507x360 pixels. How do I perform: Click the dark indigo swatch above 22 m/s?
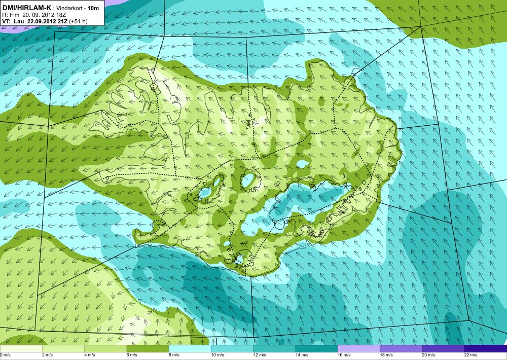coord(486,349)
